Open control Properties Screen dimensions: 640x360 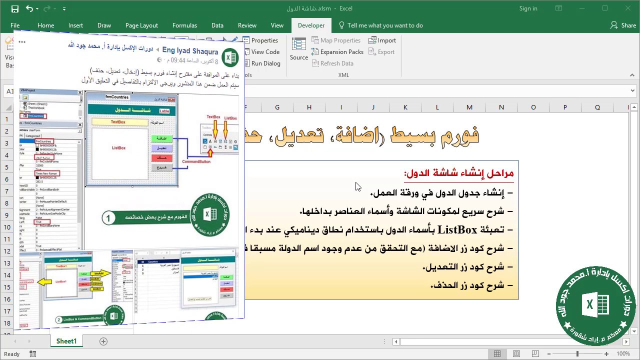pyautogui.click(x=260, y=40)
